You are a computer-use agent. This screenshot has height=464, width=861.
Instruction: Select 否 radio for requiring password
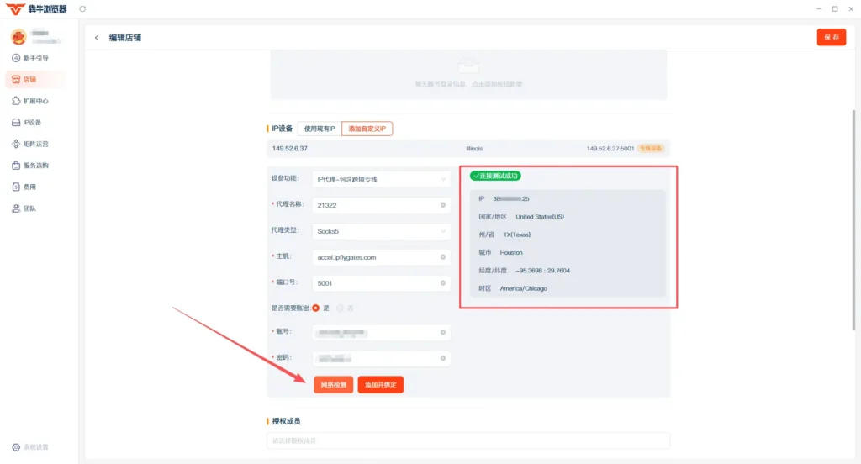coord(340,308)
